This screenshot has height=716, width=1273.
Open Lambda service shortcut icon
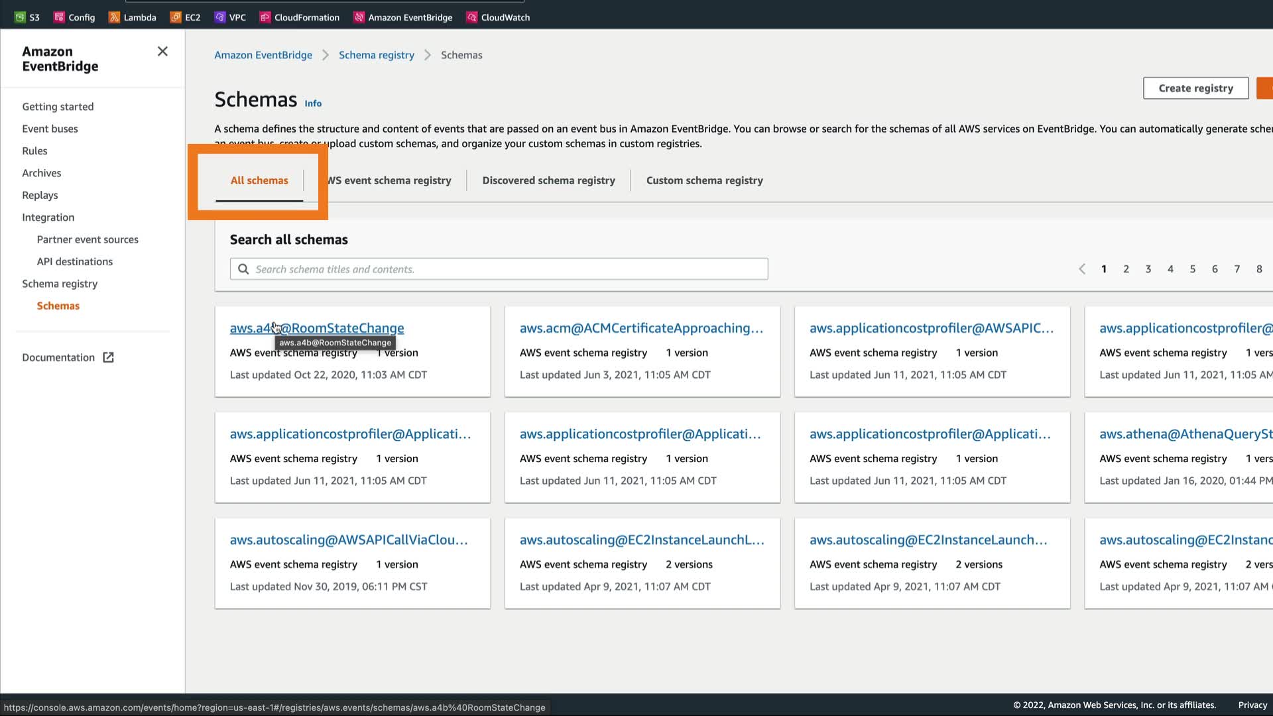pos(114,17)
